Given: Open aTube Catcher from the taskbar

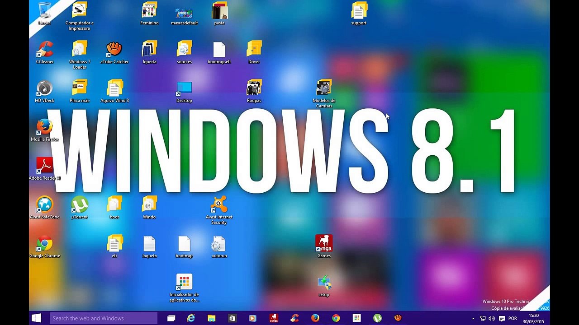Looking at the screenshot, I should 398,318.
